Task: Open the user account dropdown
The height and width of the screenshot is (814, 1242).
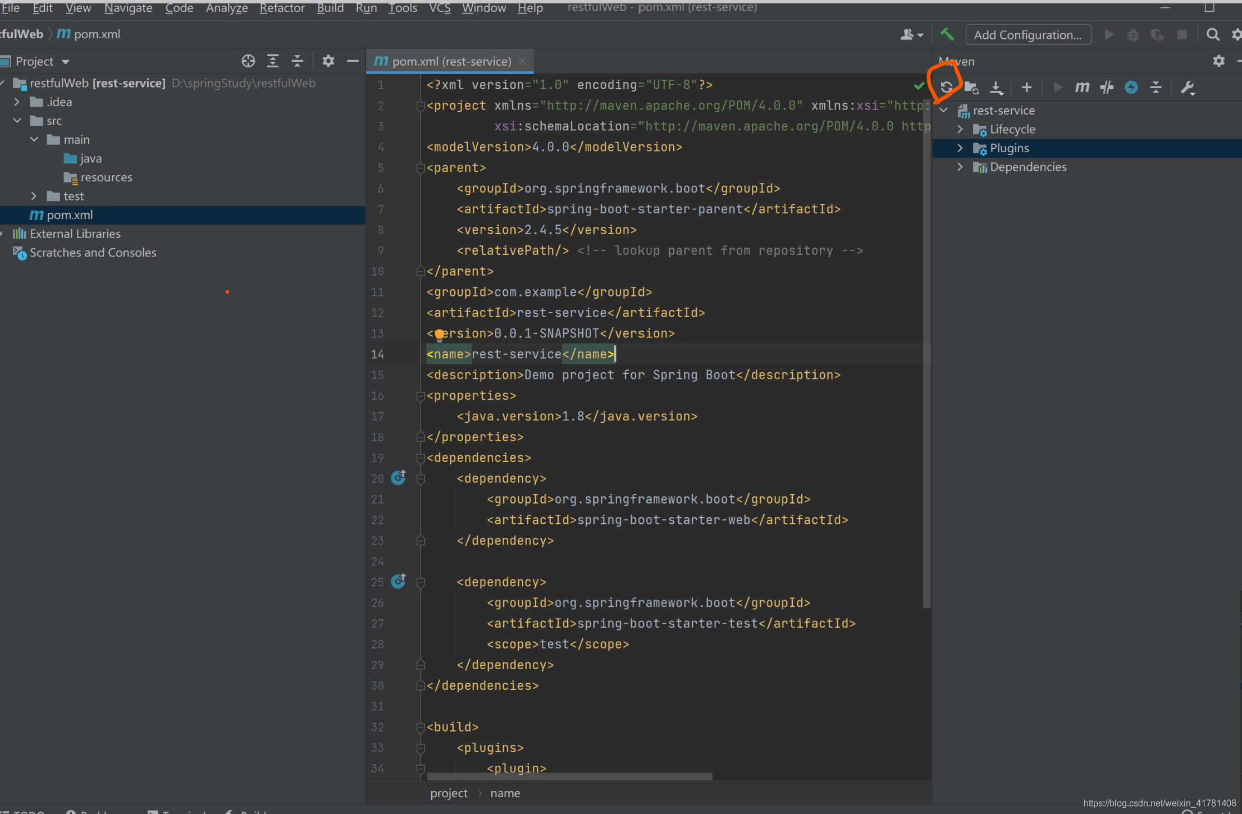Action: pyautogui.click(x=912, y=34)
